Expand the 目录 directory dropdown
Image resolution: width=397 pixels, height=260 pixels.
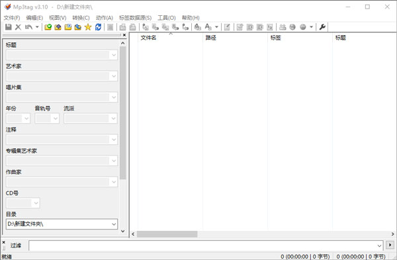(114, 224)
